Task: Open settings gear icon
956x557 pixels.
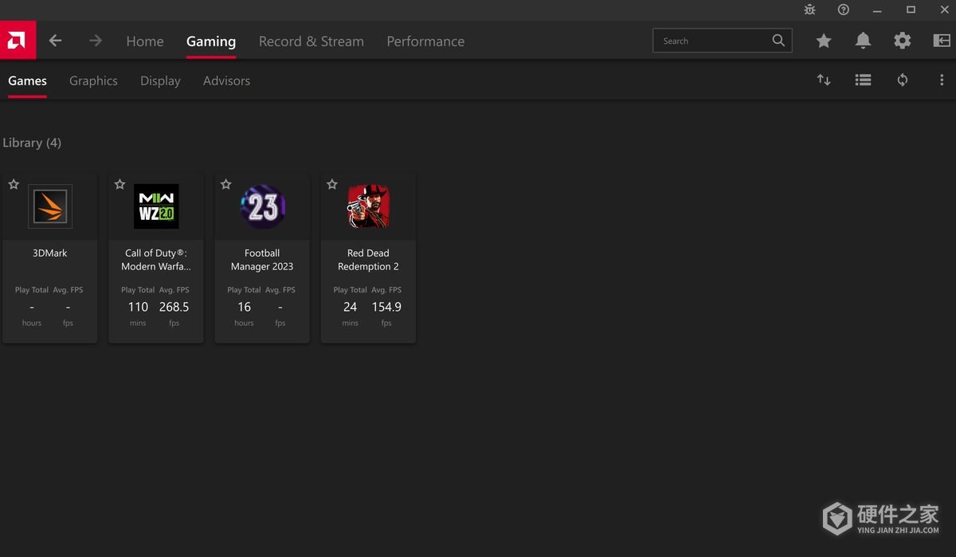Action: click(902, 41)
